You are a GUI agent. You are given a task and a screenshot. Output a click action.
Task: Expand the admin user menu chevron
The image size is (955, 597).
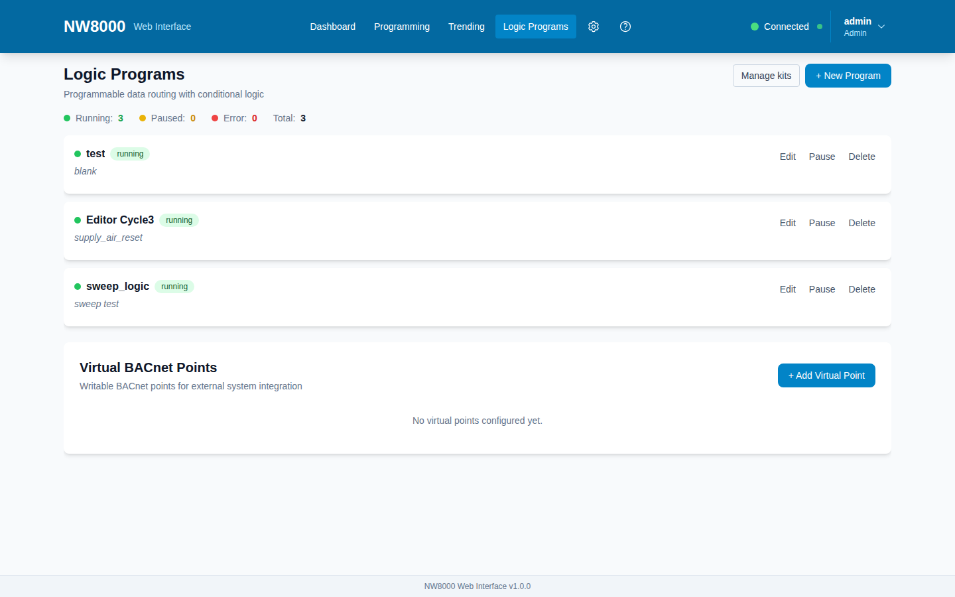[x=881, y=27]
